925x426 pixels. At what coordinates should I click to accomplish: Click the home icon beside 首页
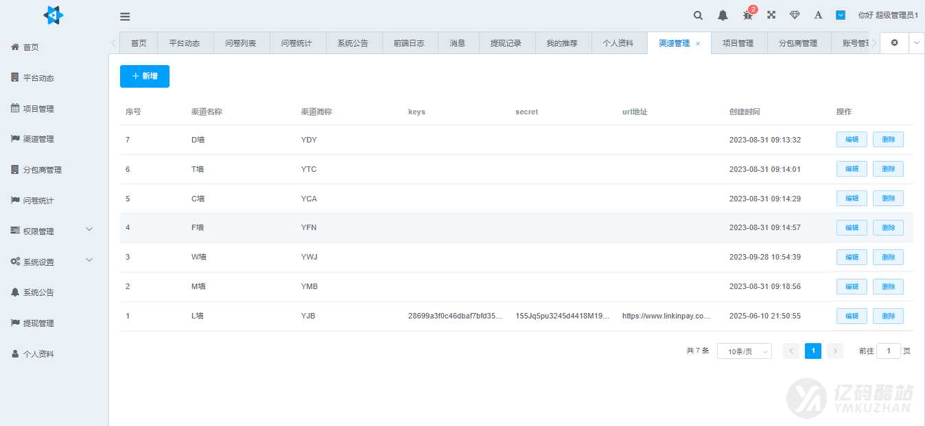(15, 47)
